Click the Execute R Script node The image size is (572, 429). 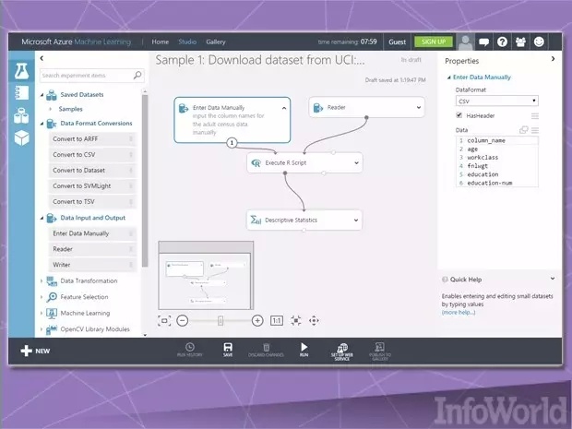(304, 162)
